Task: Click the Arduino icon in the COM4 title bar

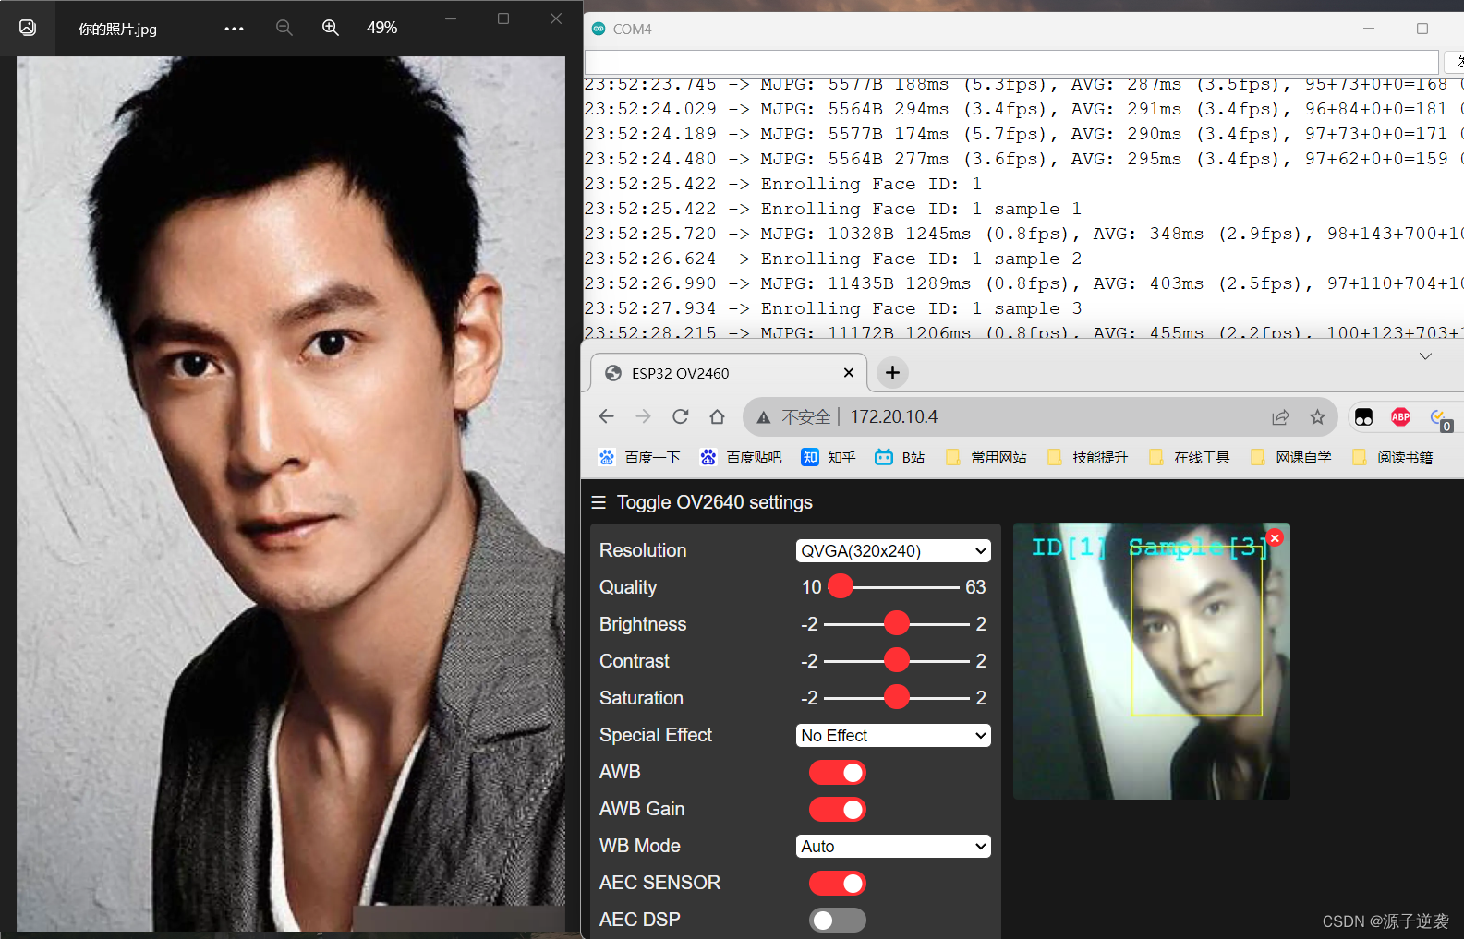Action: [x=599, y=29]
